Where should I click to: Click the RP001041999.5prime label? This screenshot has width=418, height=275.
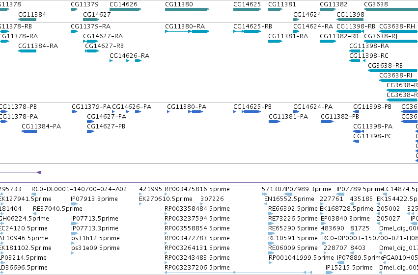[301, 258]
